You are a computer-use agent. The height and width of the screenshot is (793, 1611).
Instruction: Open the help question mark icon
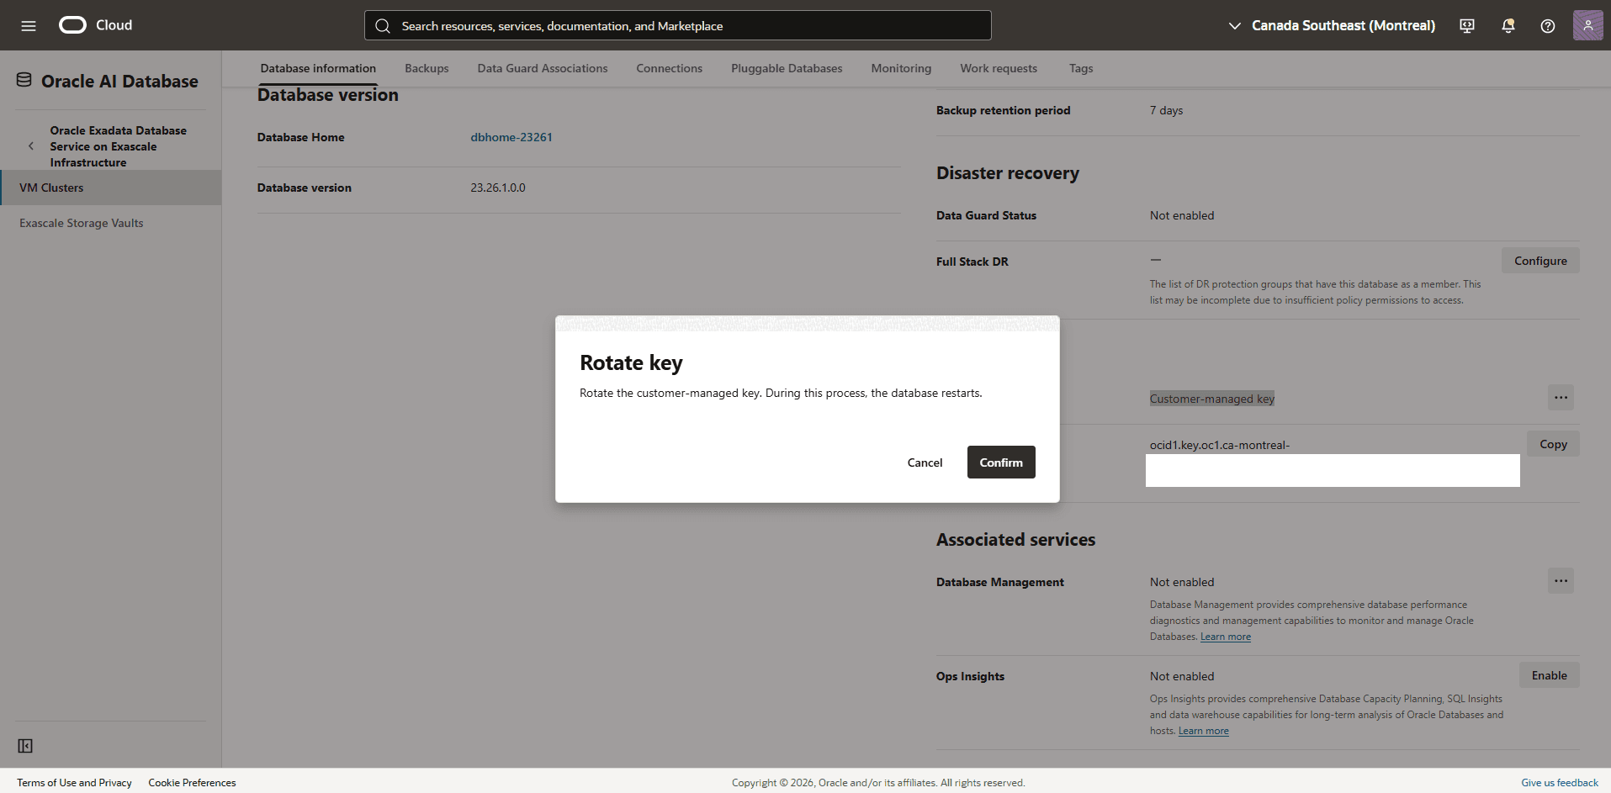pyautogui.click(x=1548, y=26)
